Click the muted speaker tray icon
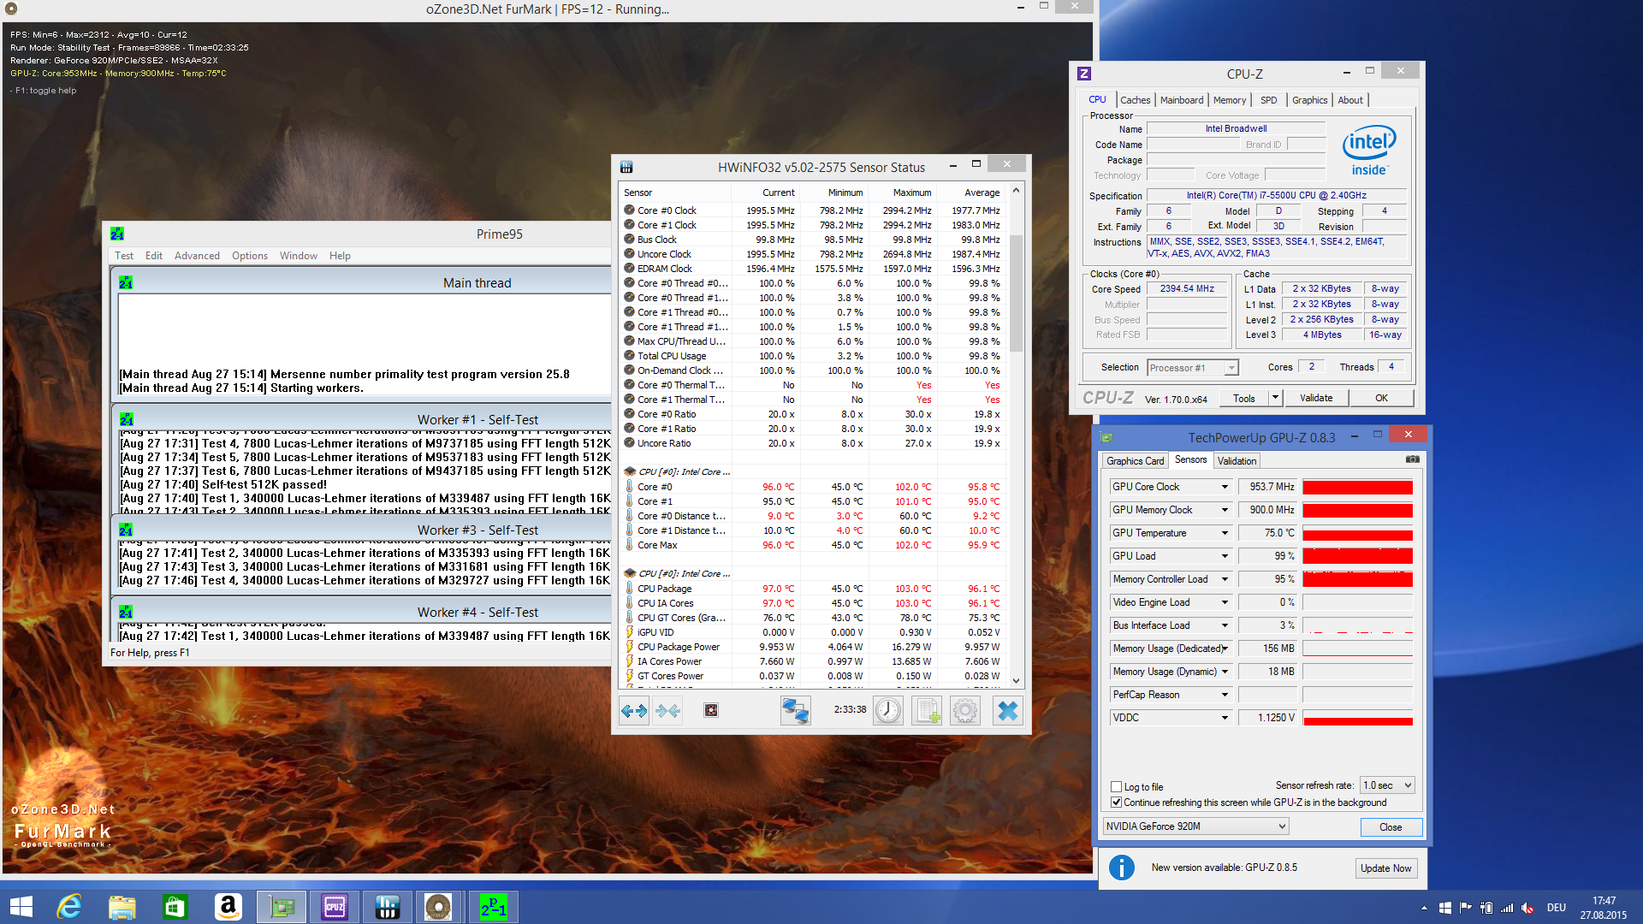 click(x=1528, y=908)
